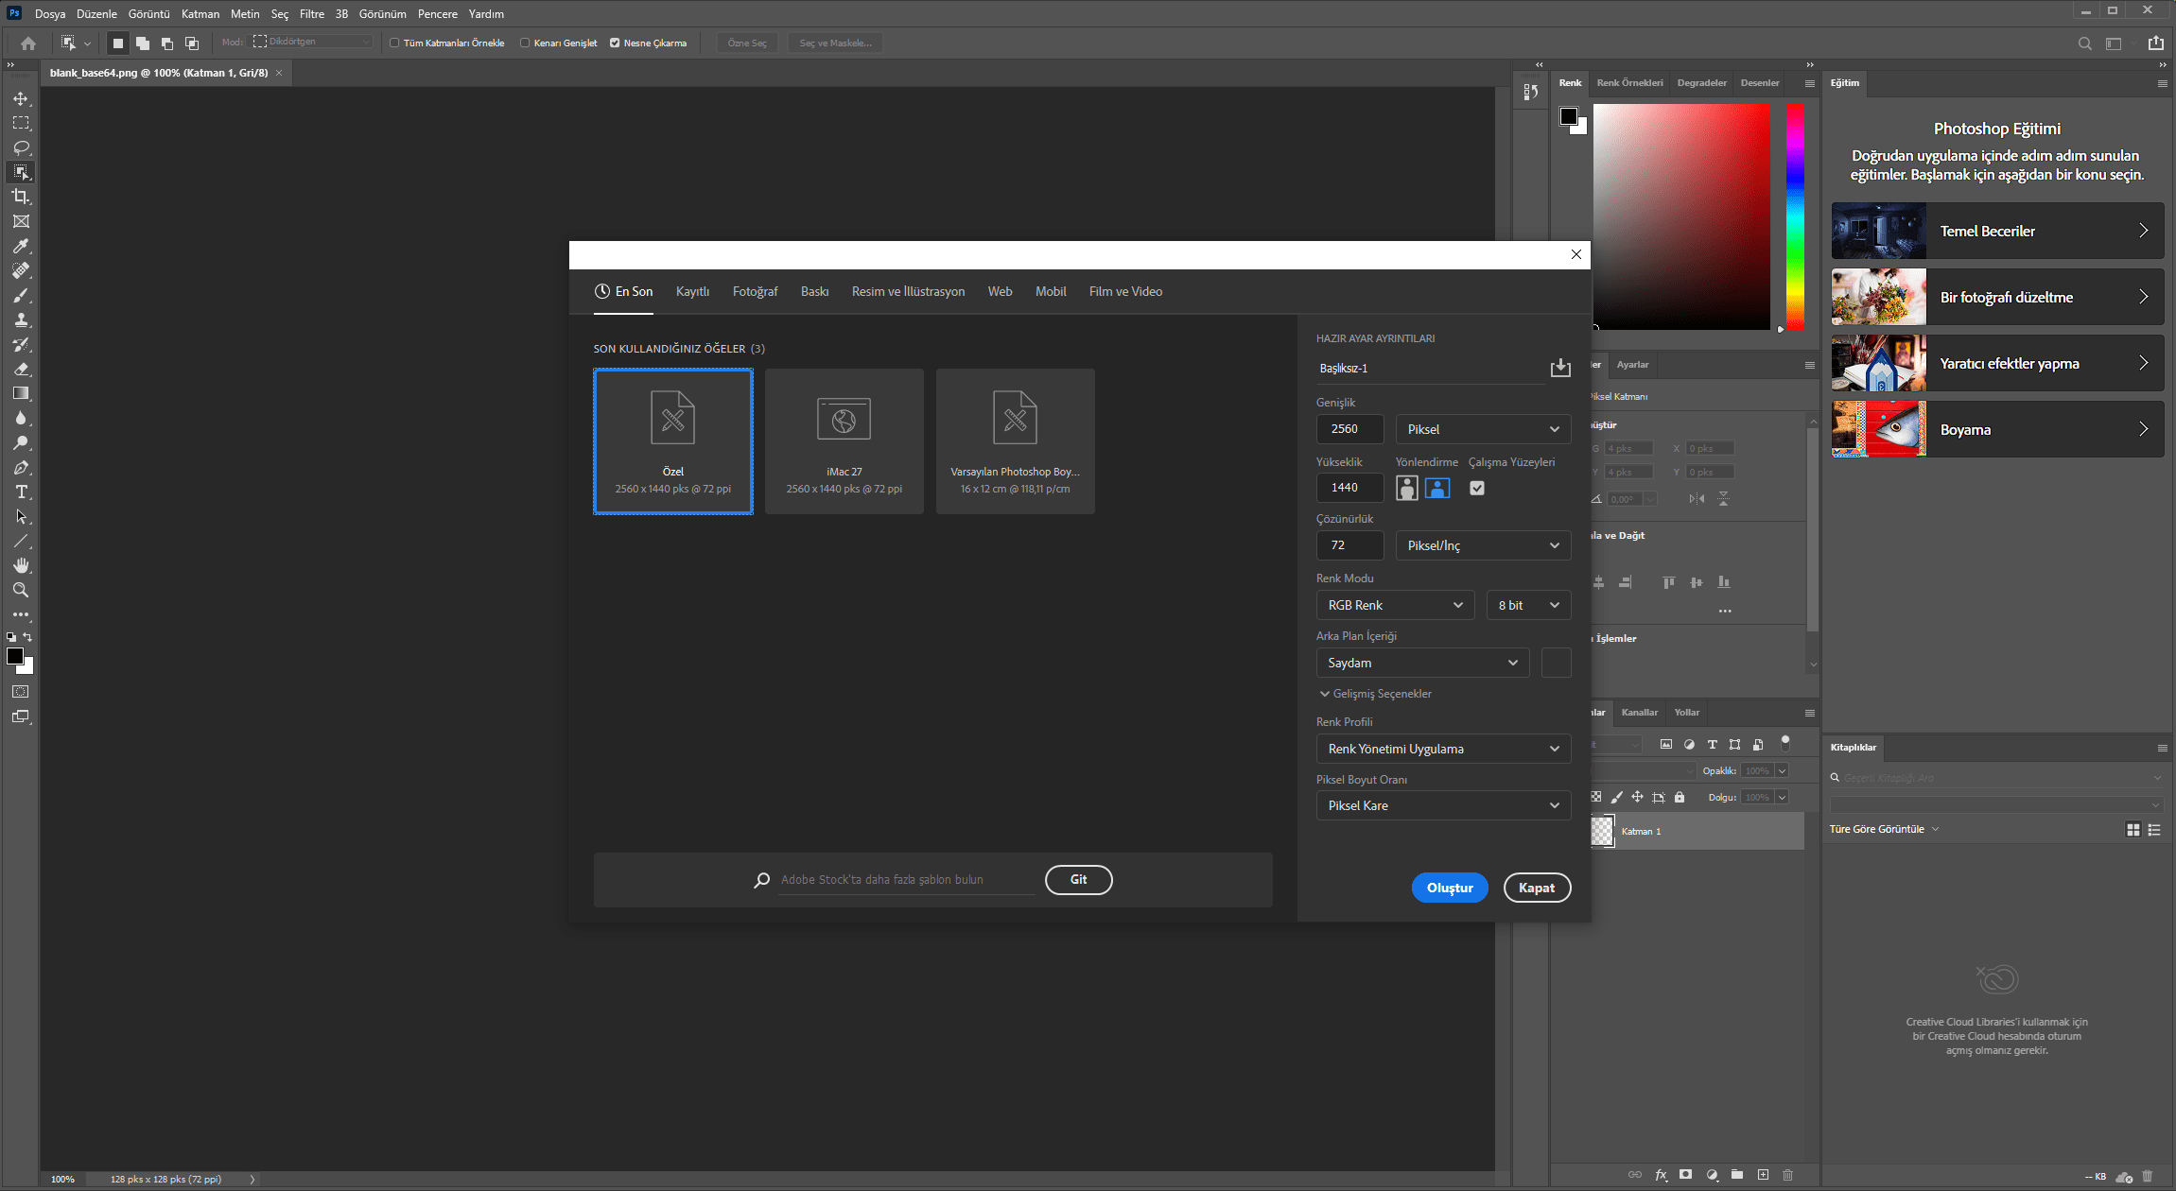Uncheck the Çalışma Yüzeyleri checkbox

pyautogui.click(x=1477, y=488)
